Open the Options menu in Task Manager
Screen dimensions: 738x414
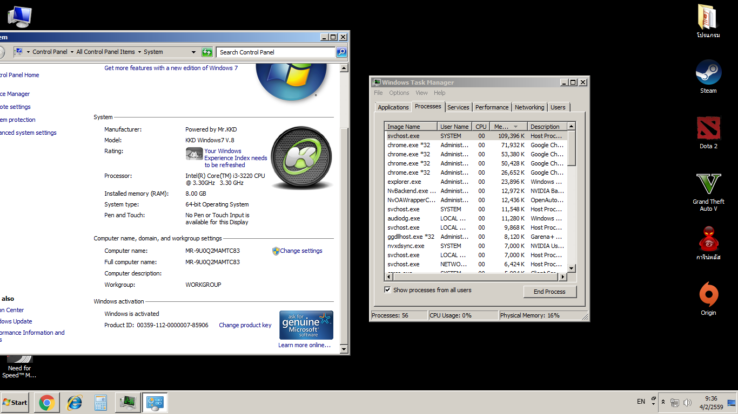point(399,93)
